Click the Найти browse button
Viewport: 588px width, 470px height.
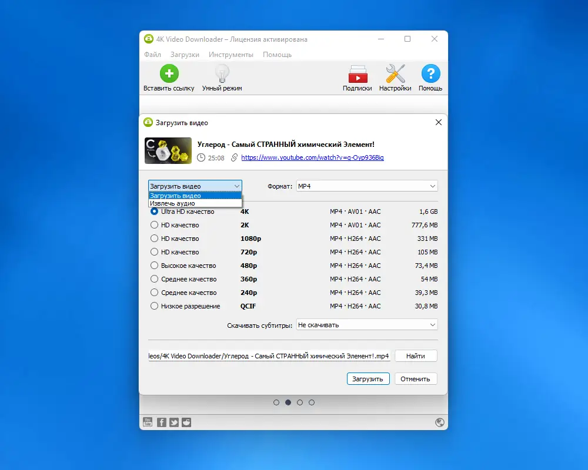pos(416,356)
